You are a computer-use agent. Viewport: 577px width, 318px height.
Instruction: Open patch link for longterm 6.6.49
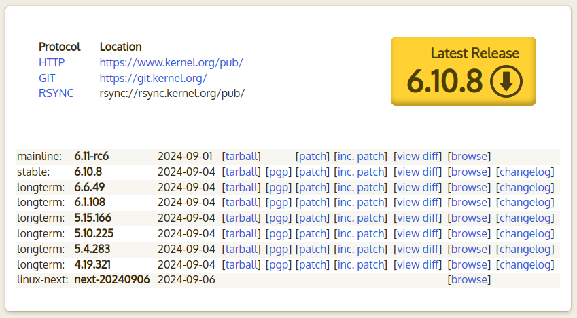313,187
